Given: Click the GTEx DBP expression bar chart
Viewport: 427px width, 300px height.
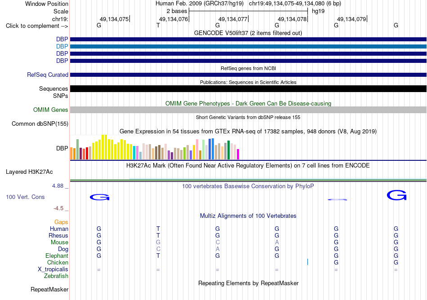Looking at the screenshot, I should [x=155, y=147].
